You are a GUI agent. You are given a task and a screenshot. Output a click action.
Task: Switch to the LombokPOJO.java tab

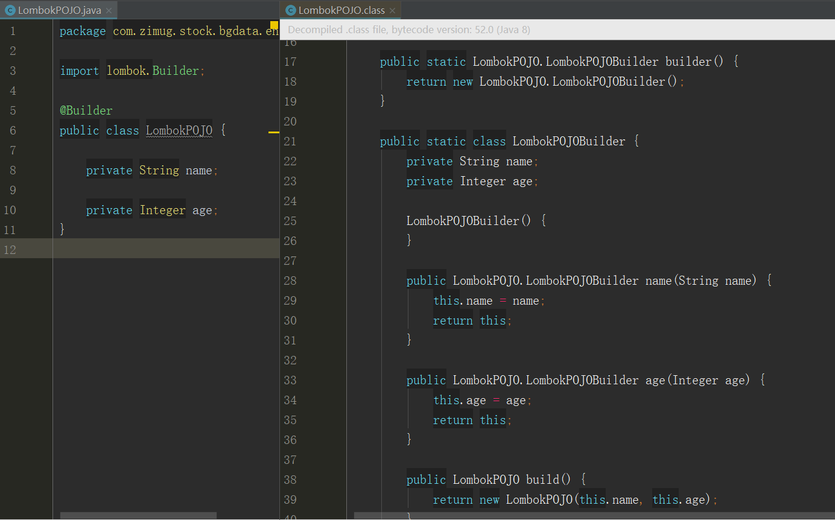(59, 10)
